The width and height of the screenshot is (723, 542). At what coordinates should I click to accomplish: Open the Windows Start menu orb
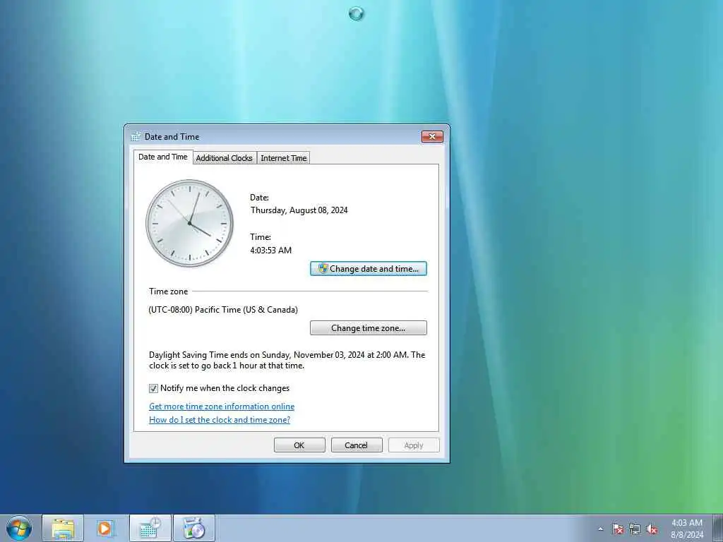tap(19, 528)
